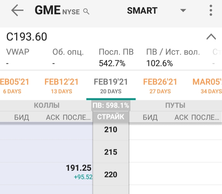Tap the +95.52 change value
The width and height of the screenshot is (222, 194).
pos(83,177)
